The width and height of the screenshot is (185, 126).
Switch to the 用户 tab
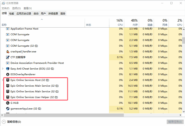click(43, 14)
